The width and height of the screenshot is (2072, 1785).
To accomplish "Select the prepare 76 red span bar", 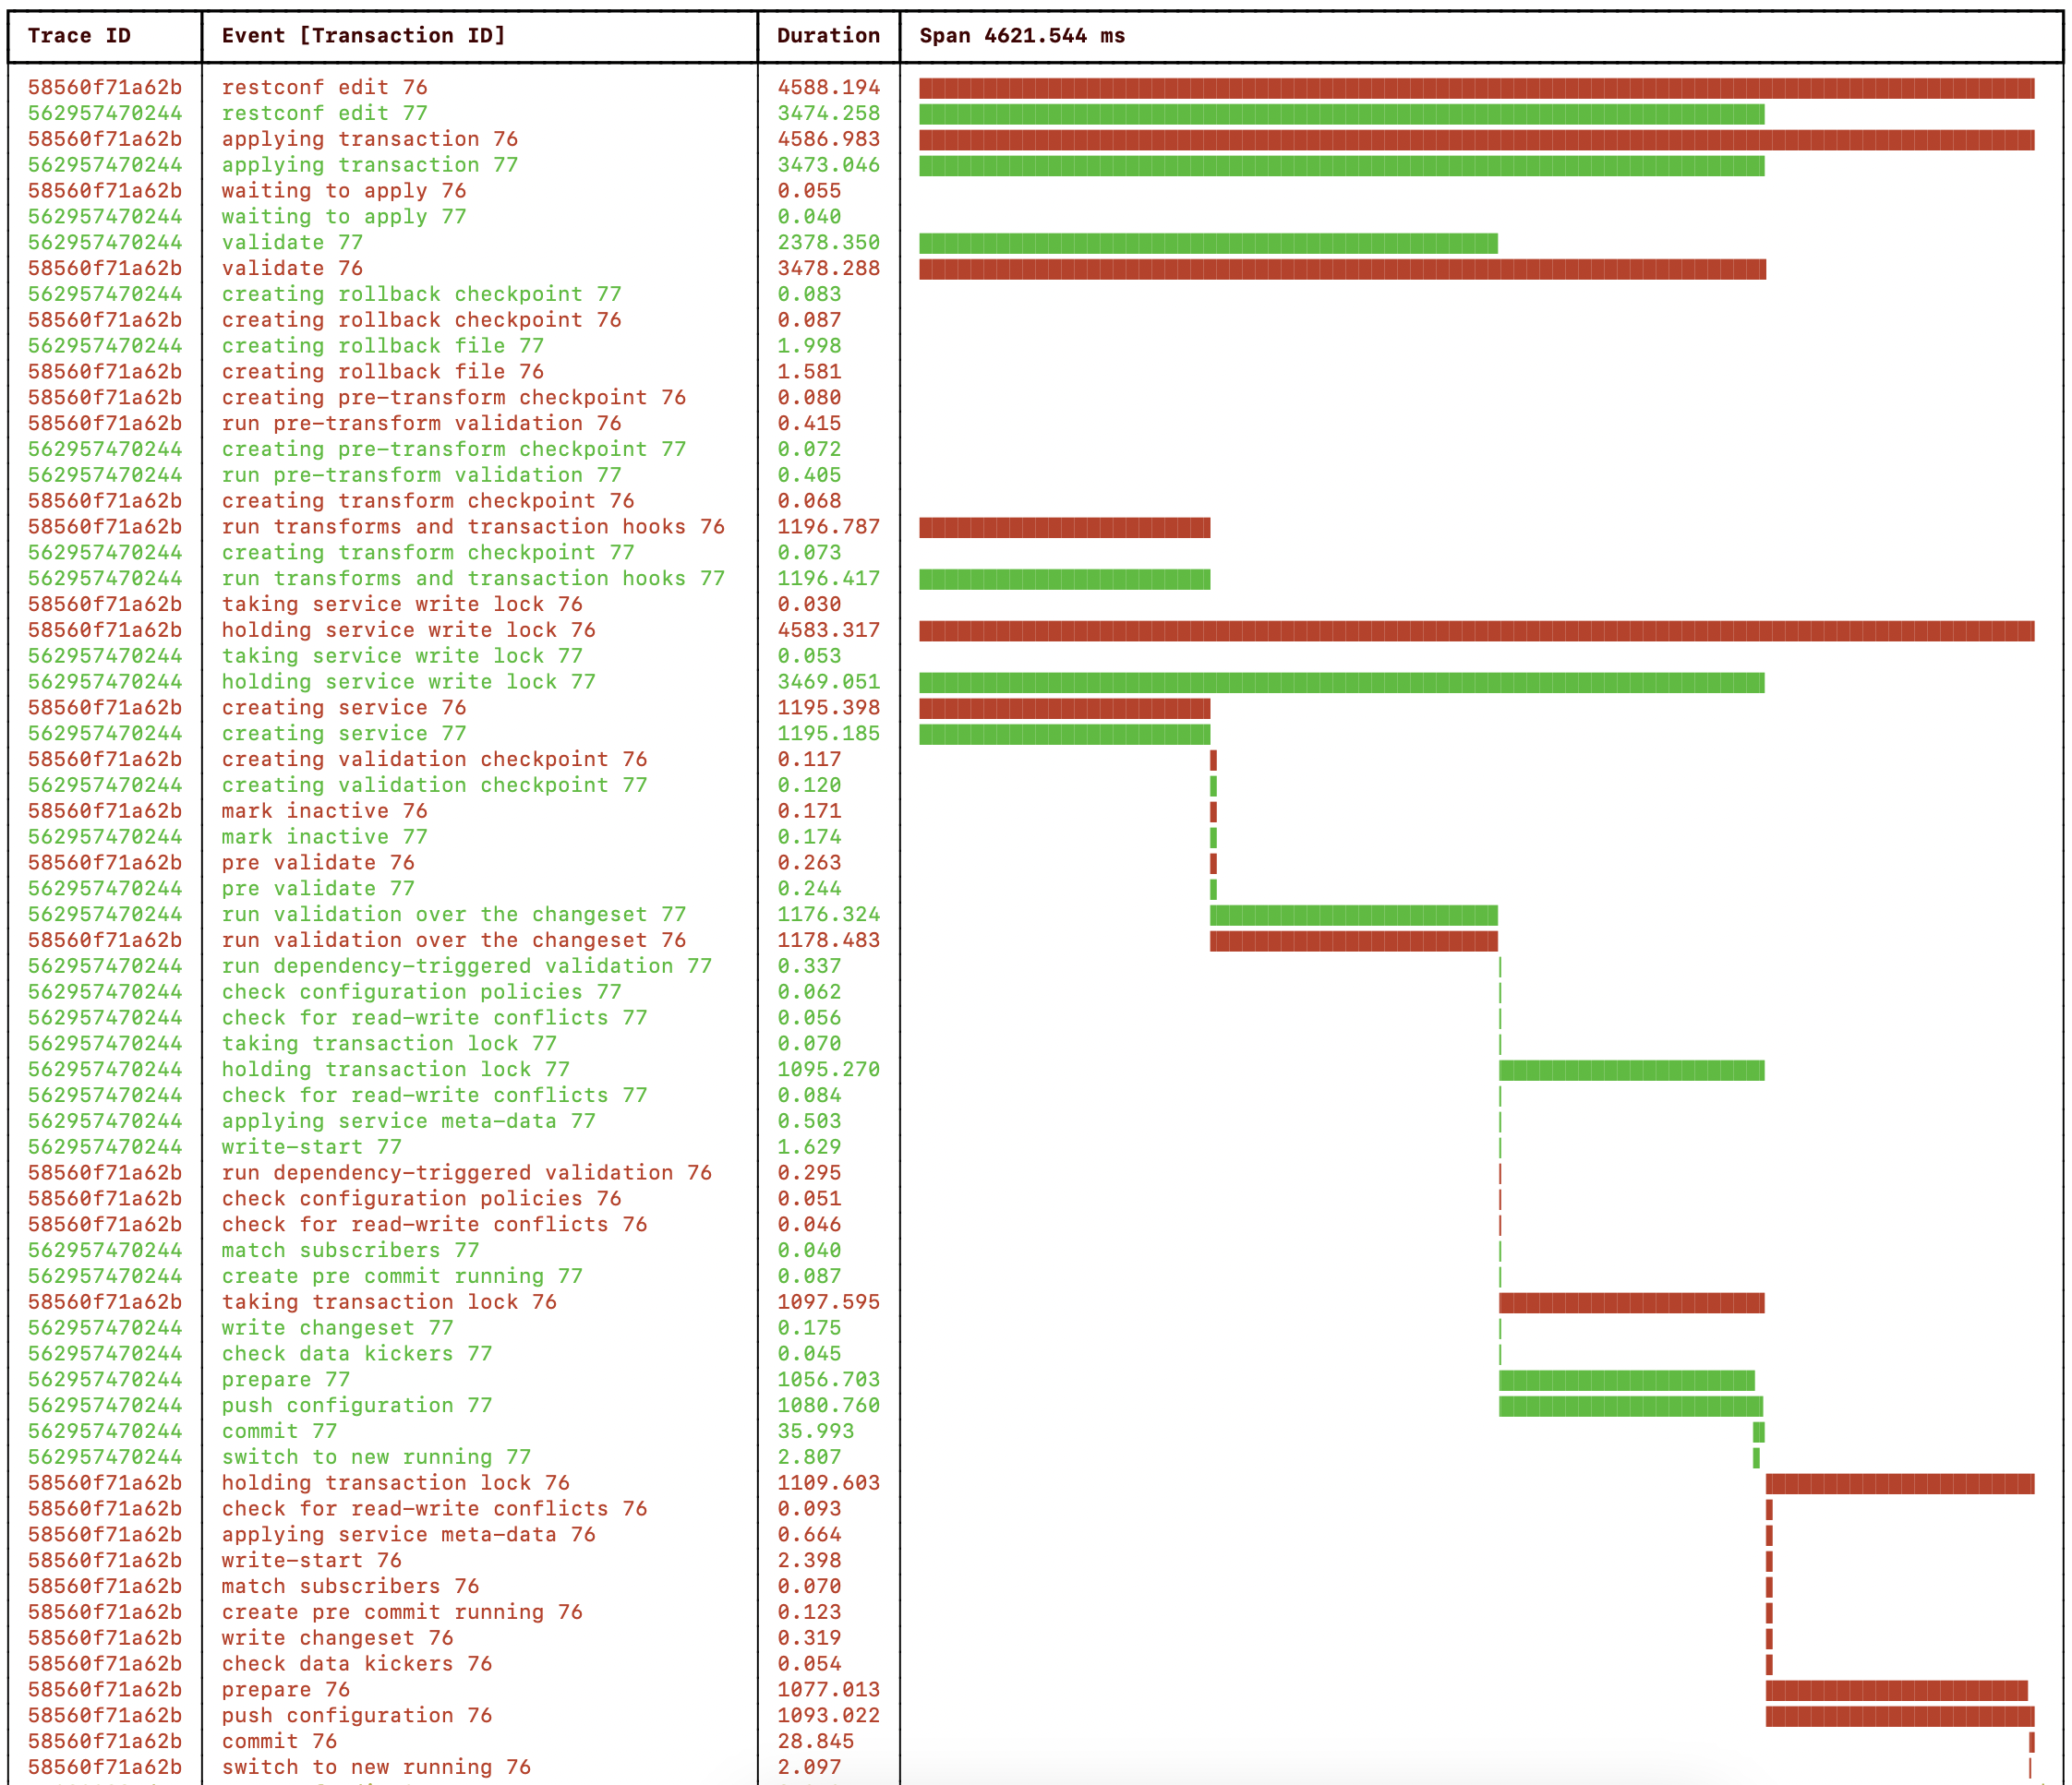I will pyautogui.click(x=1896, y=1690).
